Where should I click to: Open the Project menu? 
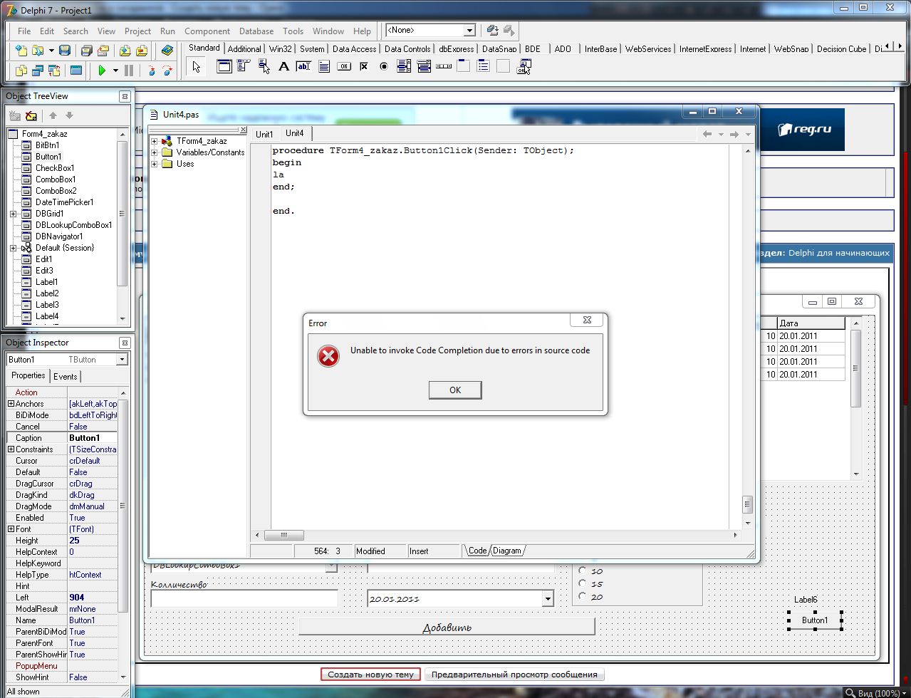[137, 31]
